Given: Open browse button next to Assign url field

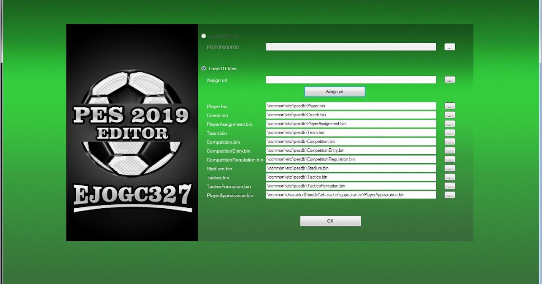Looking at the screenshot, I should [x=450, y=80].
